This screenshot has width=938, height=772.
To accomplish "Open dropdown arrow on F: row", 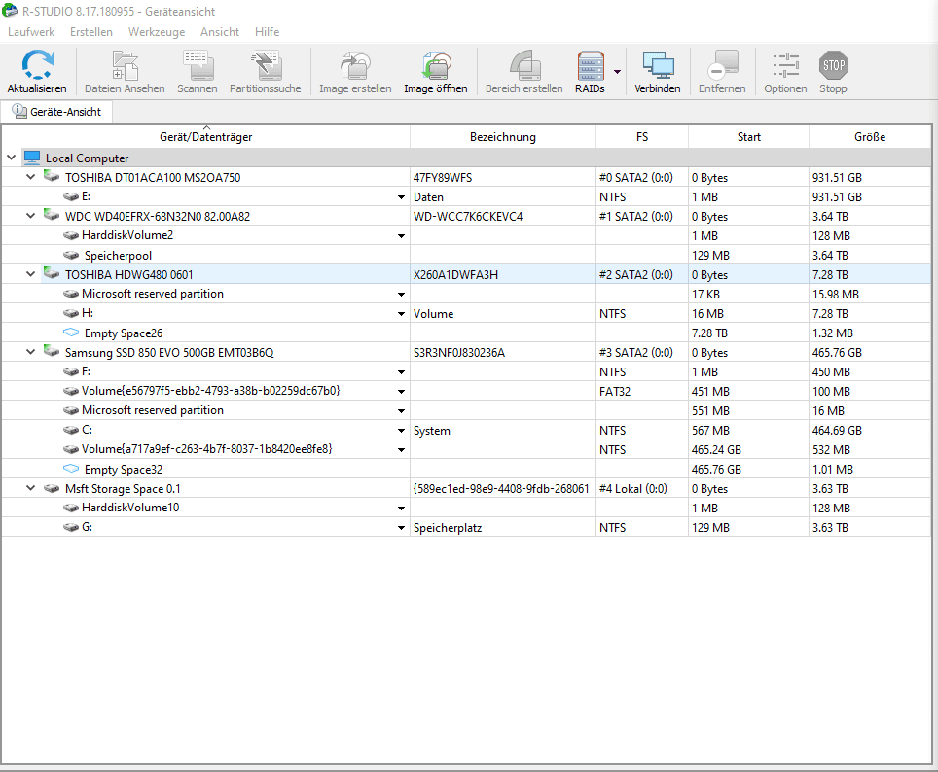I will 402,372.
